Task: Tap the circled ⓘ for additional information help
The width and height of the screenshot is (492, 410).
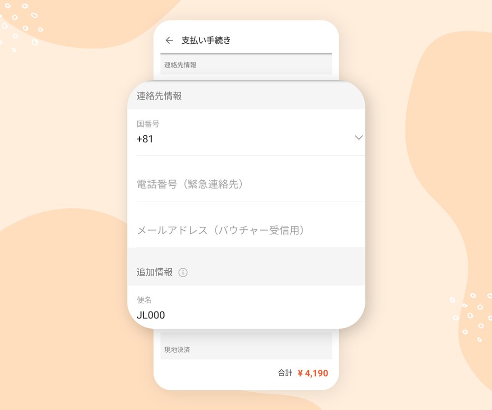Action: pyautogui.click(x=183, y=272)
